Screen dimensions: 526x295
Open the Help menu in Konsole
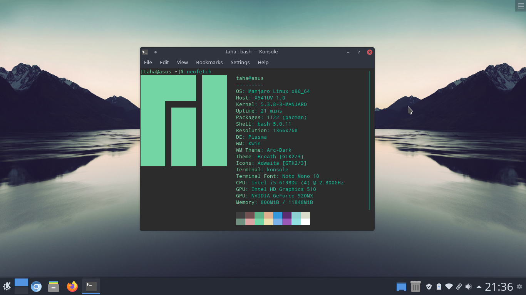click(x=263, y=62)
